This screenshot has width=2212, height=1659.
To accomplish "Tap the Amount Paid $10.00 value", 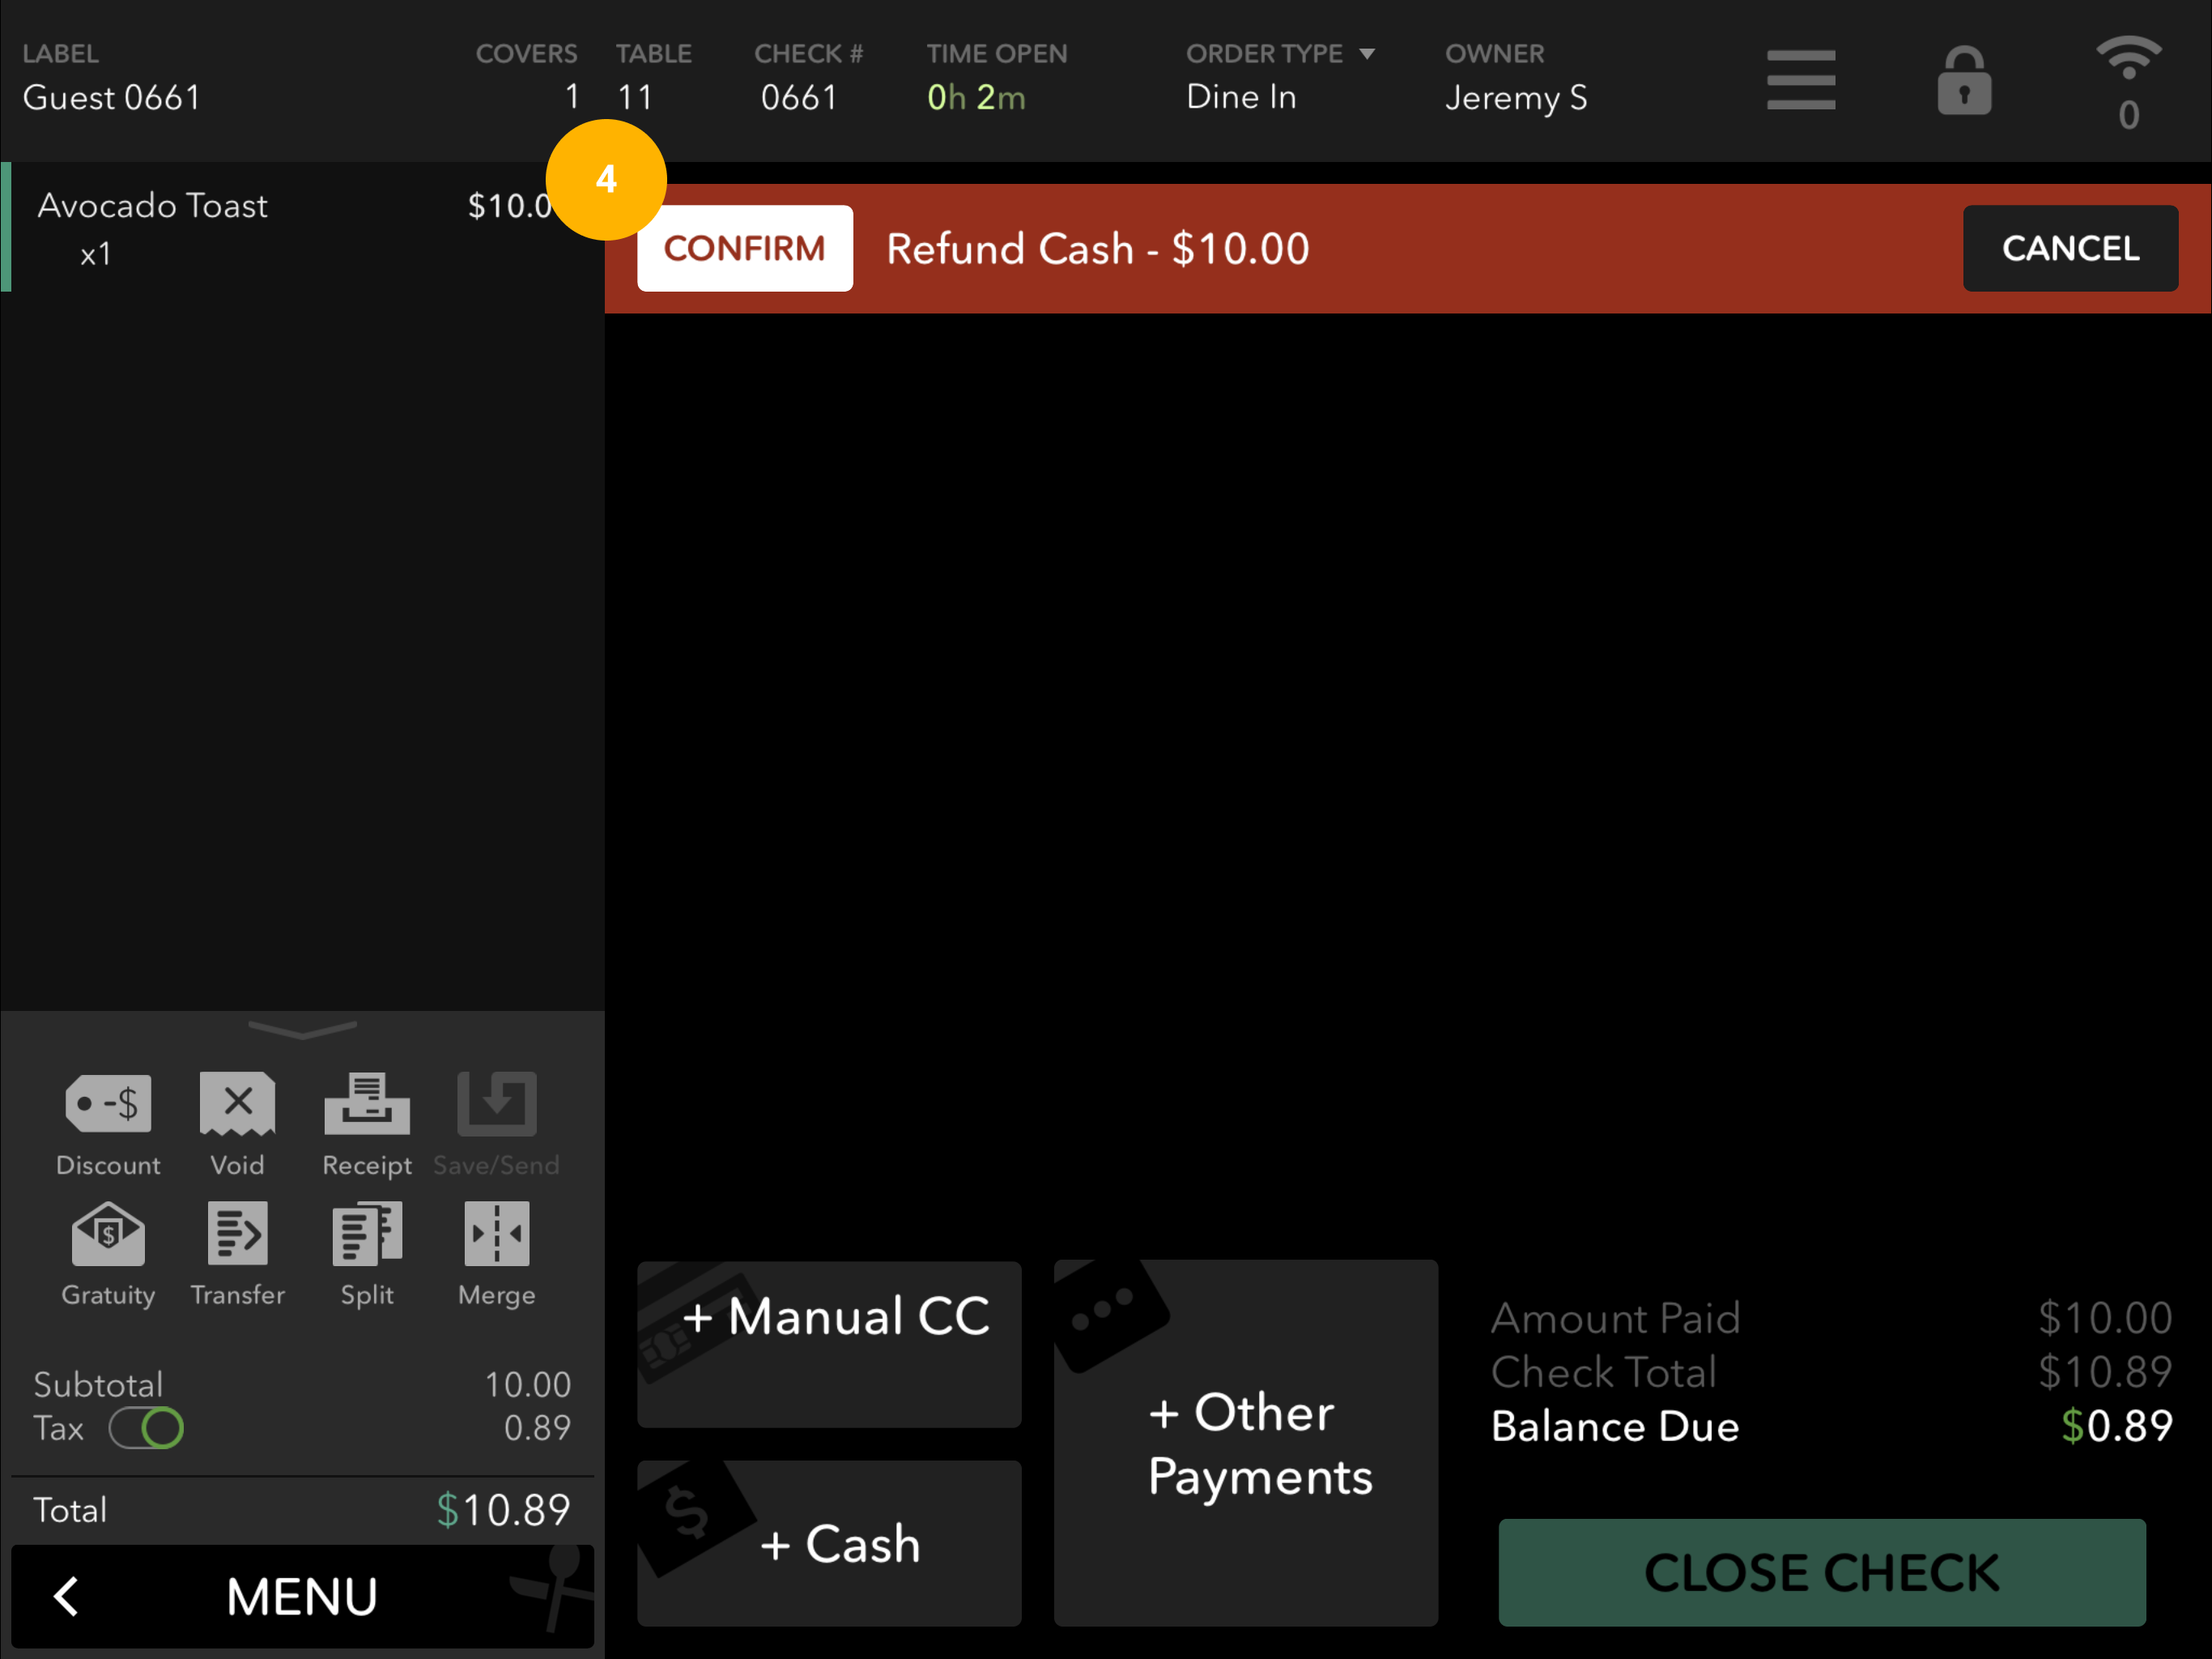I will pyautogui.click(x=2105, y=1318).
